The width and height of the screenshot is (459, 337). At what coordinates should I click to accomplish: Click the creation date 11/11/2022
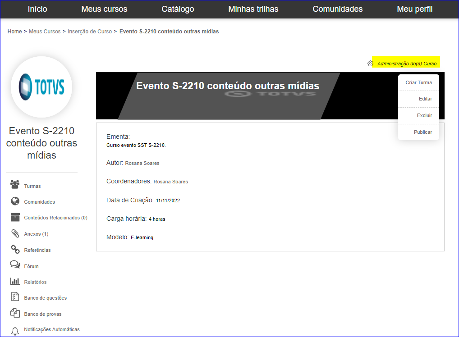pos(168,200)
